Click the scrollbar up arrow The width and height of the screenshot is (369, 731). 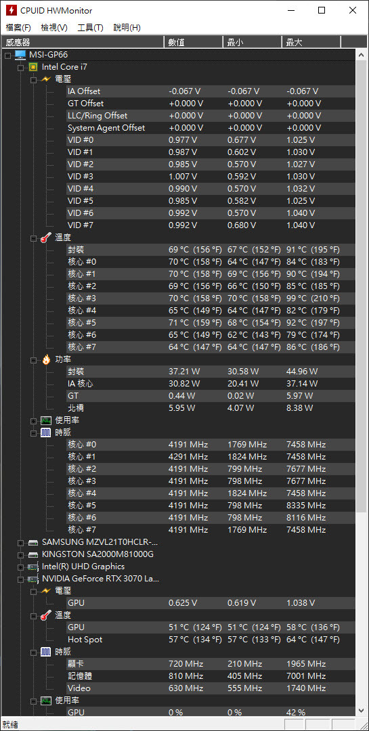click(361, 55)
